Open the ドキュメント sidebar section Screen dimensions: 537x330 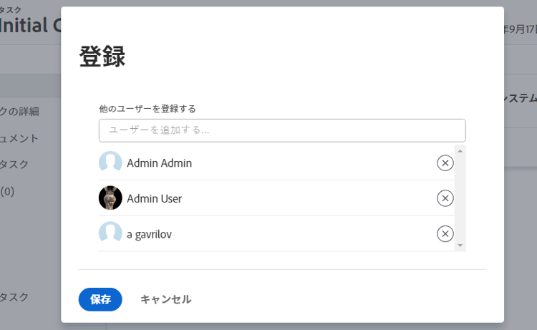point(20,137)
